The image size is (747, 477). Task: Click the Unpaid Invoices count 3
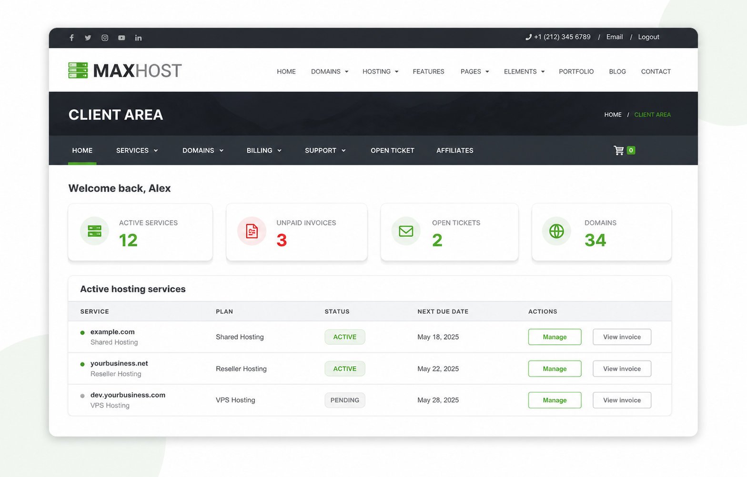(282, 240)
